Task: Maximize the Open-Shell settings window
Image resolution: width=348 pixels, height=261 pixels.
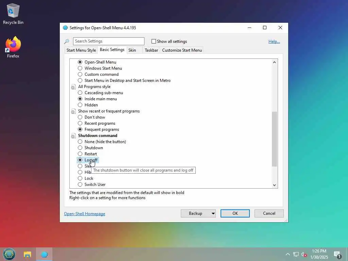Action: click(264, 28)
